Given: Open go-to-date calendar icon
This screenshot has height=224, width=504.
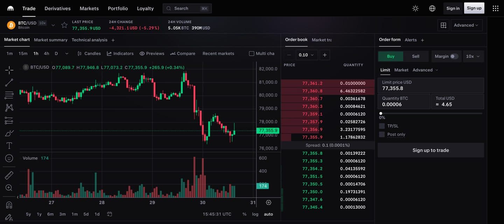Looking at the screenshot, I should [110, 214].
